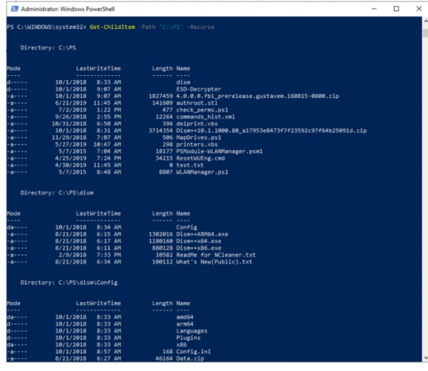Click the test.txt file name
This screenshot has height=371, width=428.
point(190,165)
